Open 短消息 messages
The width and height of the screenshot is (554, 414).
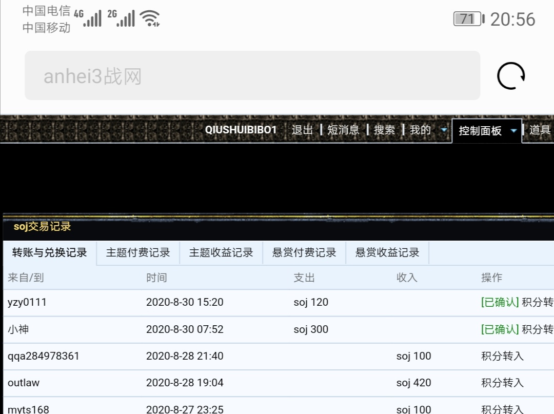click(343, 130)
